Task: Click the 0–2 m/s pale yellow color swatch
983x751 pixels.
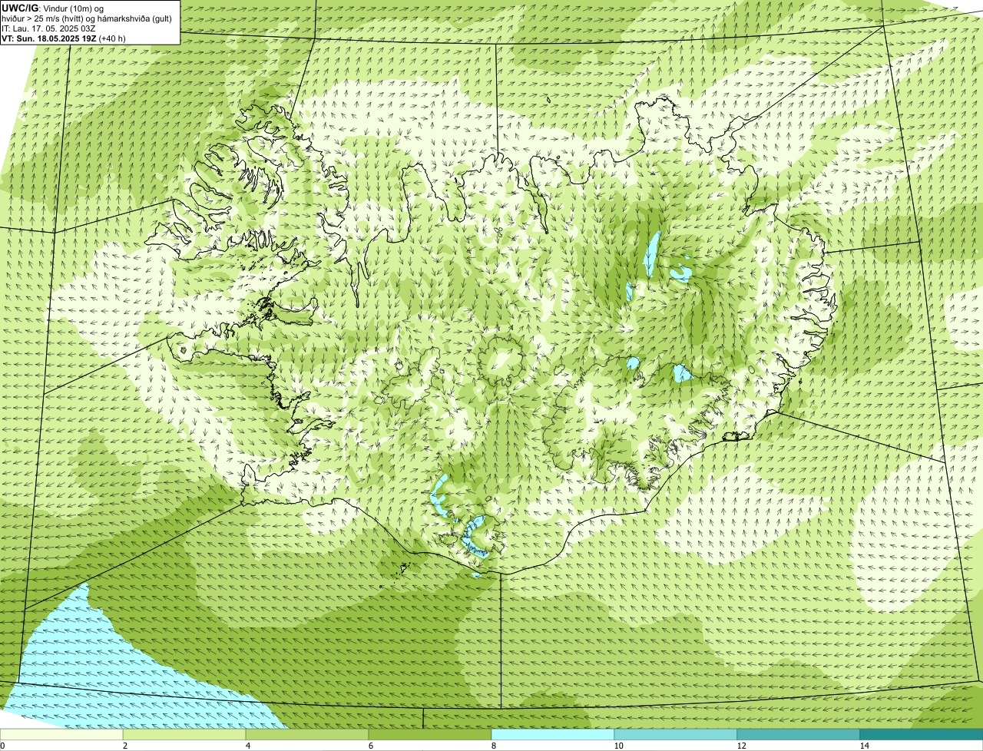Action: pyautogui.click(x=61, y=734)
